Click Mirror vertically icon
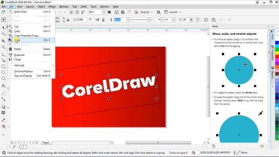Image resolution: width=279 pixels, height=157 pixels. point(103,20)
